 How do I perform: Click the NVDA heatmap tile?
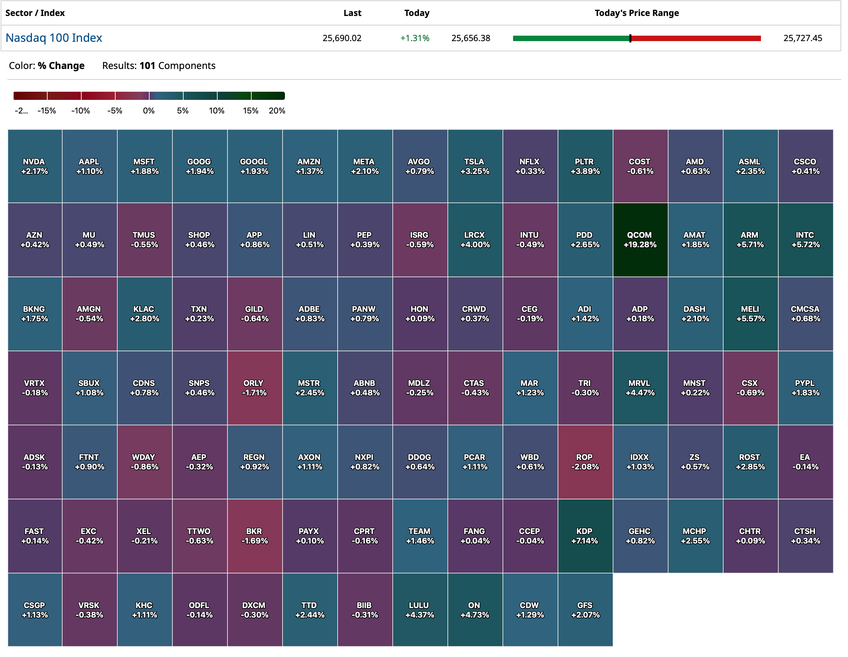(35, 166)
